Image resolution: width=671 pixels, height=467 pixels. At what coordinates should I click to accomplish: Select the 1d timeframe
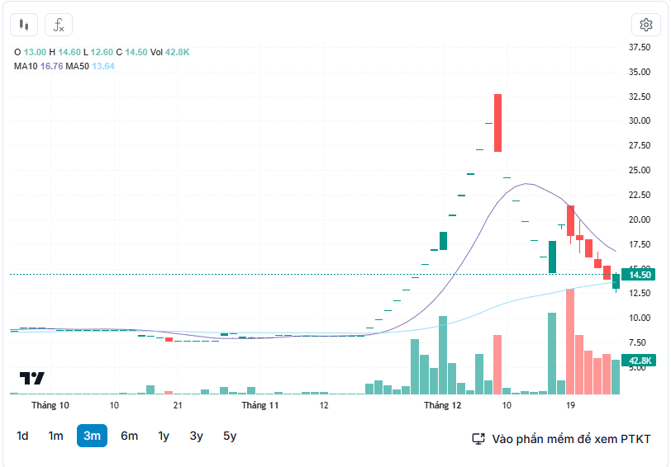point(23,436)
